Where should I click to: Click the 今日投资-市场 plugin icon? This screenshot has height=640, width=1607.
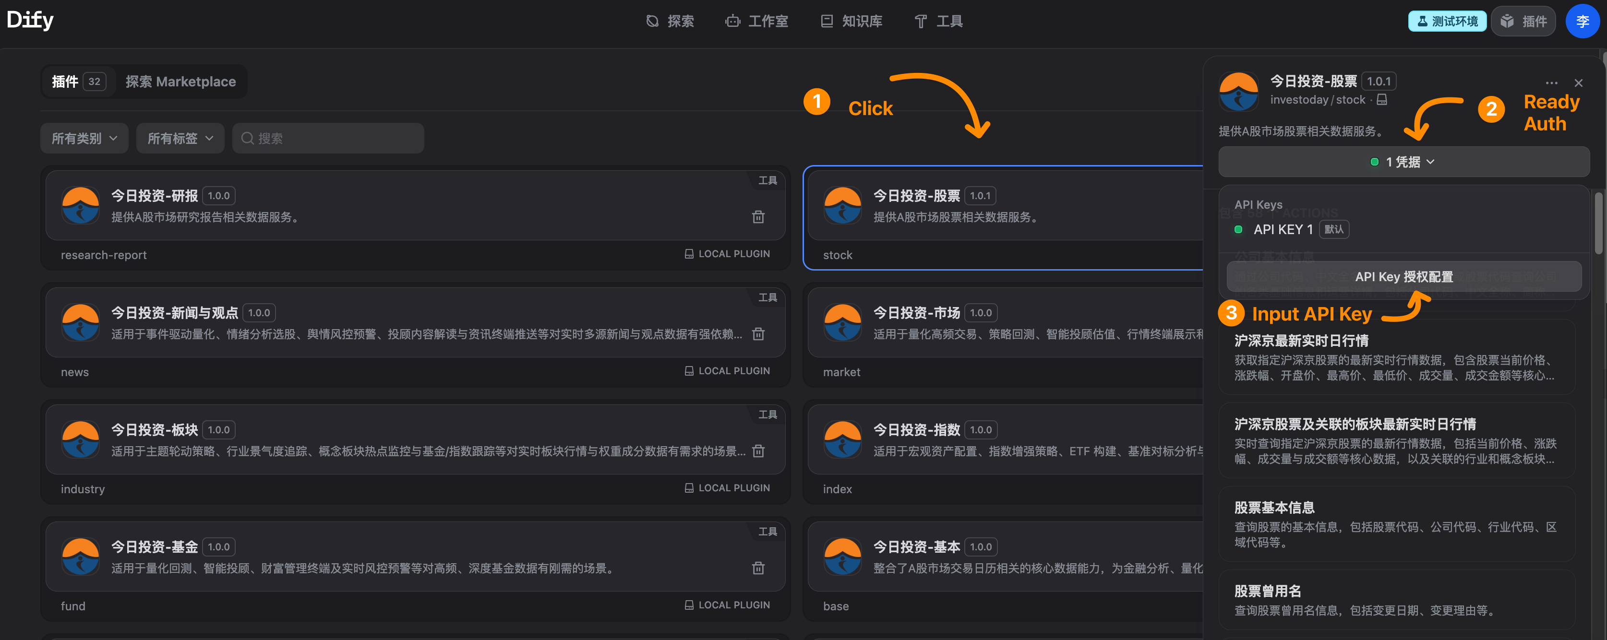point(842,322)
